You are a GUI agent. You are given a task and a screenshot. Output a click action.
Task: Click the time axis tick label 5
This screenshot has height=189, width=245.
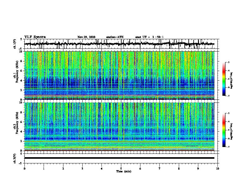point(121,169)
